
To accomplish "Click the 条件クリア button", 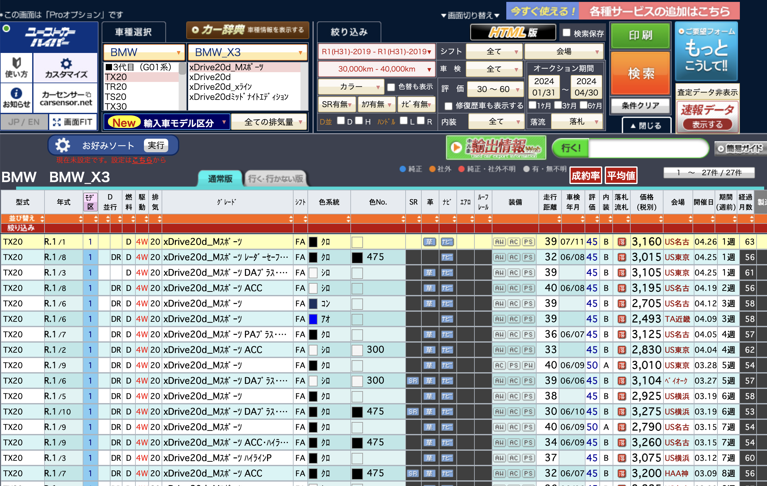I will pos(640,106).
